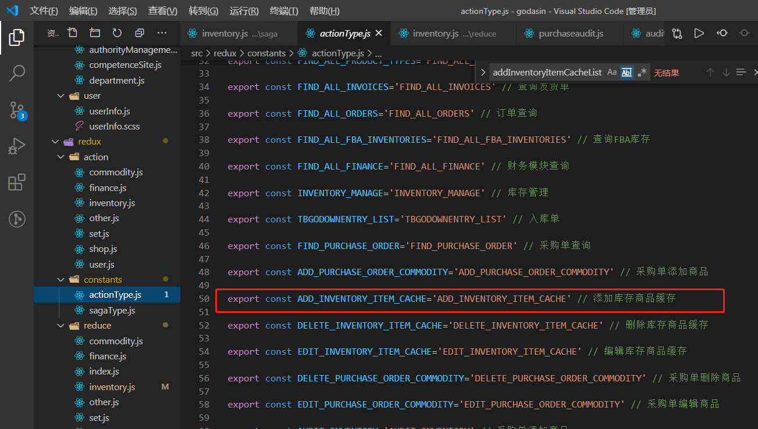758x429 pixels.
Task: Click the VS Code logo icon
Action: [x=12, y=11]
